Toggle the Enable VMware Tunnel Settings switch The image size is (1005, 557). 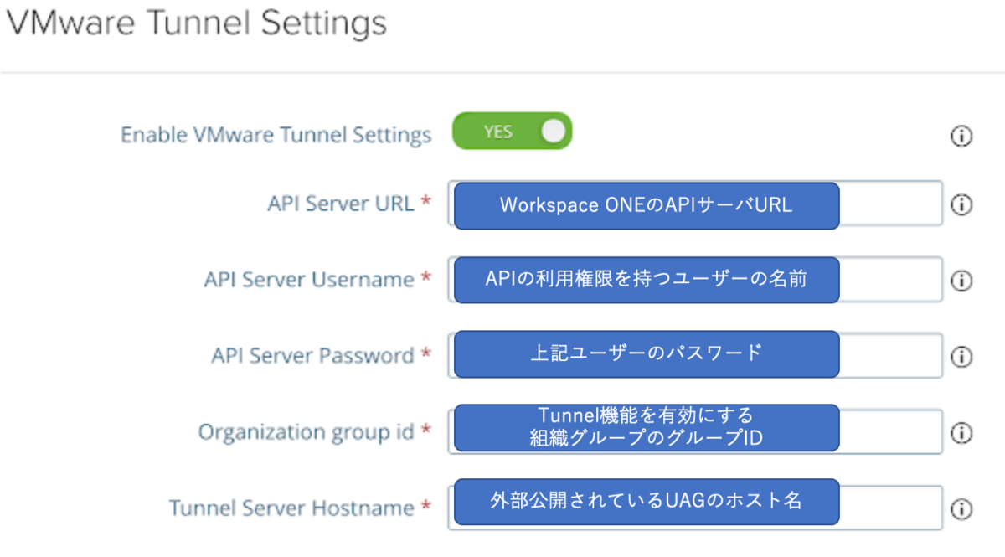512,132
